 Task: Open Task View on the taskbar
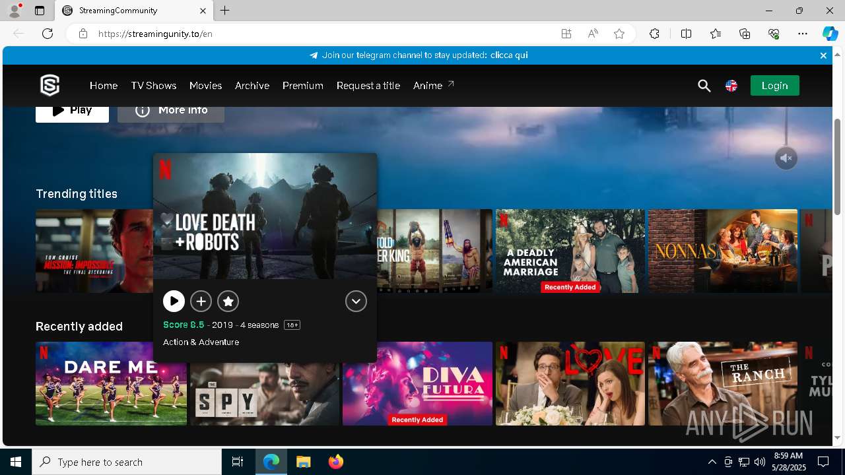pyautogui.click(x=238, y=462)
